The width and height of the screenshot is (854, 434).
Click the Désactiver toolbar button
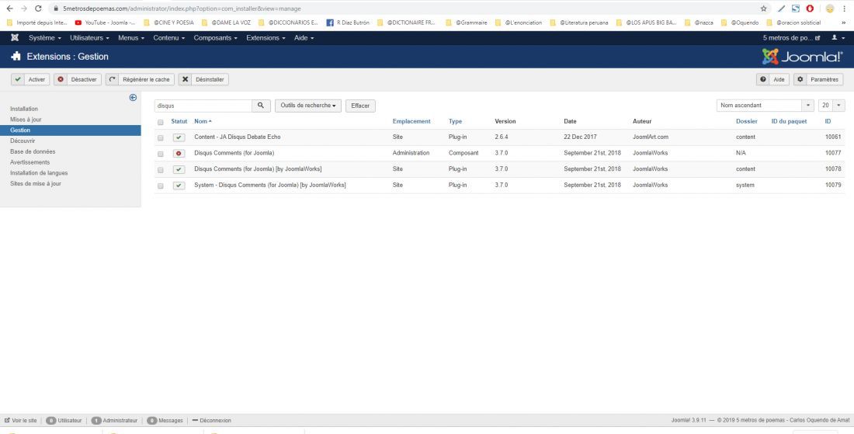coord(78,79)
